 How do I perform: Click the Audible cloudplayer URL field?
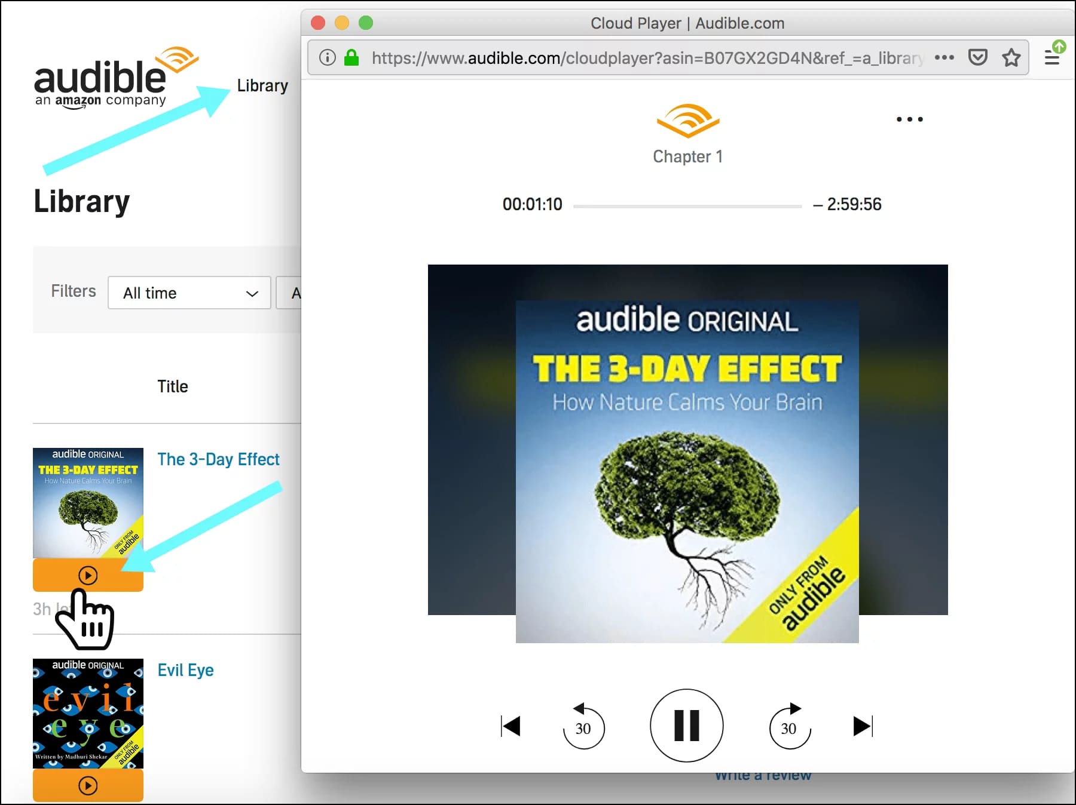pyautogui.click(x=647, y=58)
